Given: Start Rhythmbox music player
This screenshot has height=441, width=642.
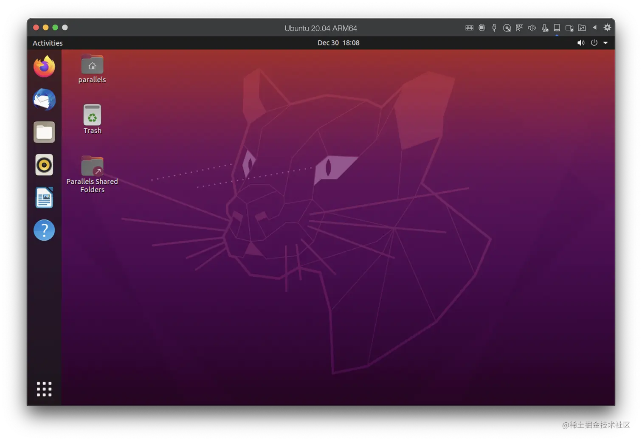Looking at the screenshot, I should [44, 165].
